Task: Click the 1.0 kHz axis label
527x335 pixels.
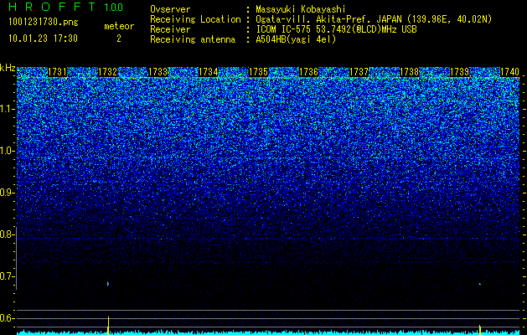Action: (6, 151)
